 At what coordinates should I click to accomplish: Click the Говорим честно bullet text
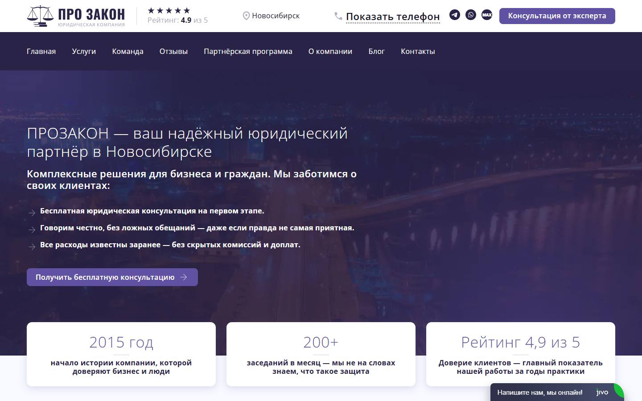(197, 228)
